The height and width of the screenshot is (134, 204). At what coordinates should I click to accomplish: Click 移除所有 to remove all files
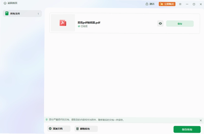(x=86, y=129)
